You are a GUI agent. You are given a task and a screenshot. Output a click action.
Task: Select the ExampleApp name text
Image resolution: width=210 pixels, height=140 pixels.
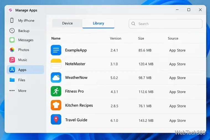click(76, 50)
